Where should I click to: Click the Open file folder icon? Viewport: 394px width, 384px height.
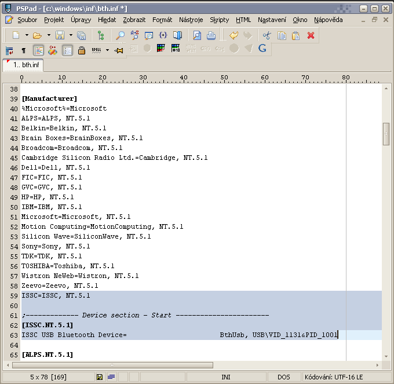pyautogui.click(x=37, y=35)
